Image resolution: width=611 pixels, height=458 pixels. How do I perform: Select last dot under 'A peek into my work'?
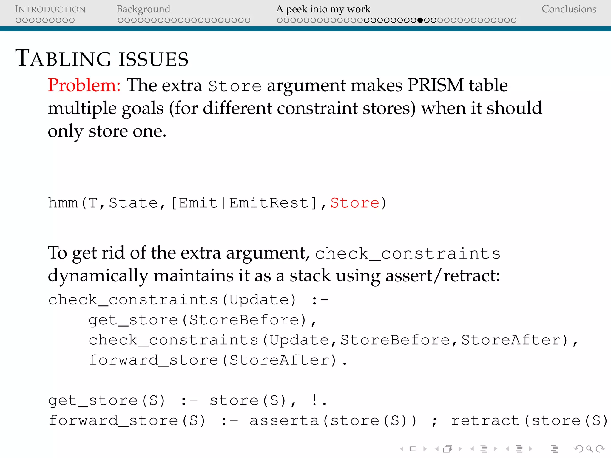pyautogui.click(x=513, y=20)
